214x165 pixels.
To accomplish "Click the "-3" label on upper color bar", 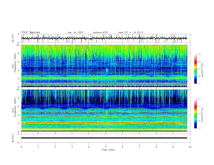I will click(x=199, y=54).
